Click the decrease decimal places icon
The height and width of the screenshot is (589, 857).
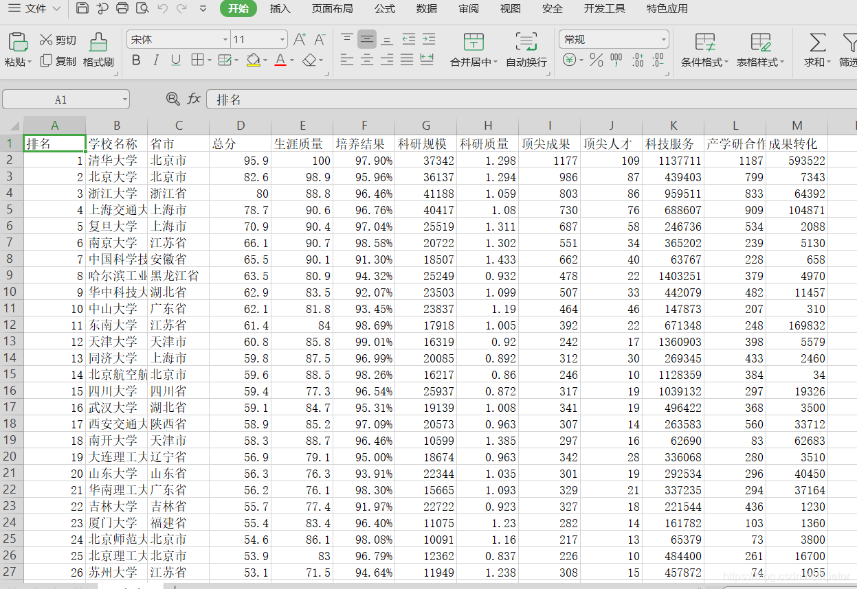click(658, 60)
